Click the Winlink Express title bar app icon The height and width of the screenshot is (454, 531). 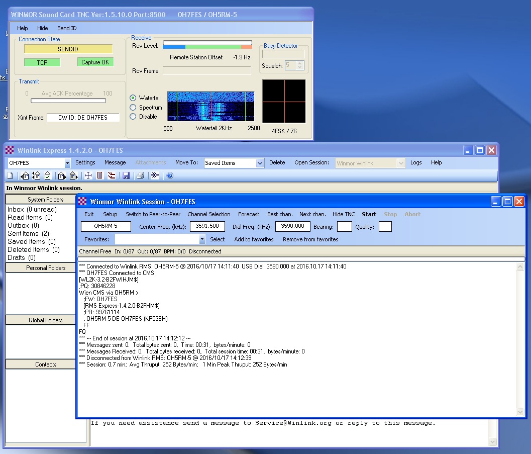[x=10, y=150]
